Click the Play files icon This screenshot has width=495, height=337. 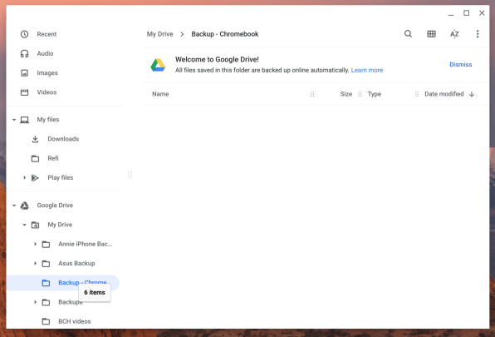click(x=35, y=178)
